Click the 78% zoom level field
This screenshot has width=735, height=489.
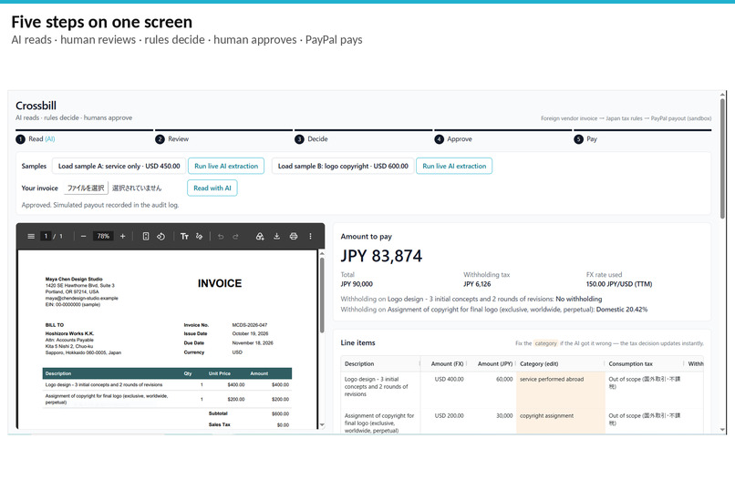[x=103, y=237]
